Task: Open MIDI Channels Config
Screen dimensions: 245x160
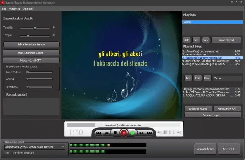Action: 31,53
